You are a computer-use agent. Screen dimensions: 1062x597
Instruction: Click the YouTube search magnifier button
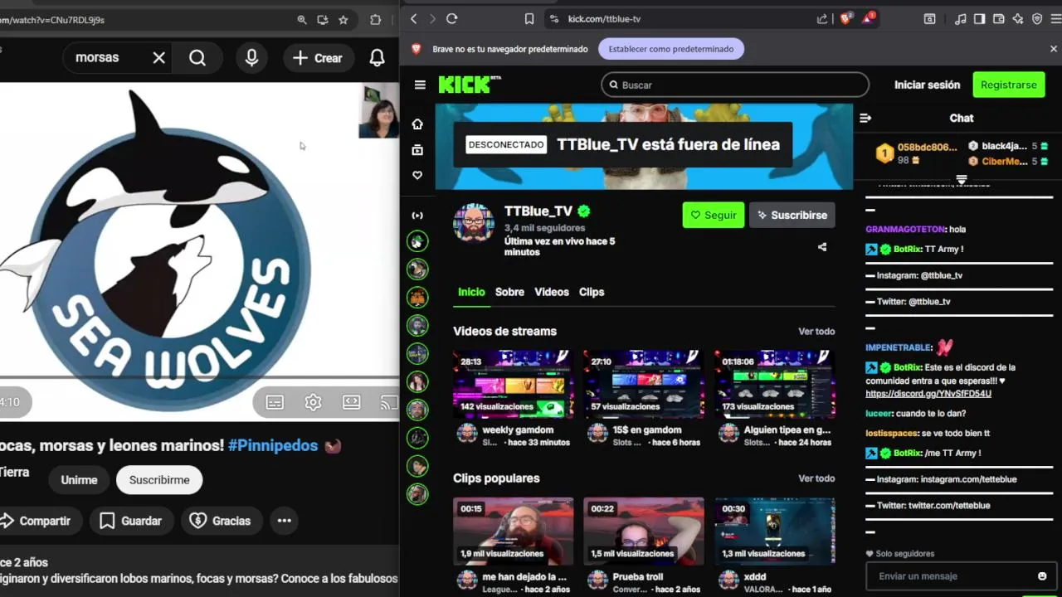[x=197, y=57]
